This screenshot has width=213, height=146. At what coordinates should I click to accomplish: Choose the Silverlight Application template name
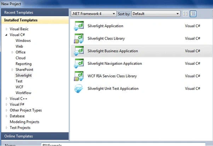[x=105, y=26]
